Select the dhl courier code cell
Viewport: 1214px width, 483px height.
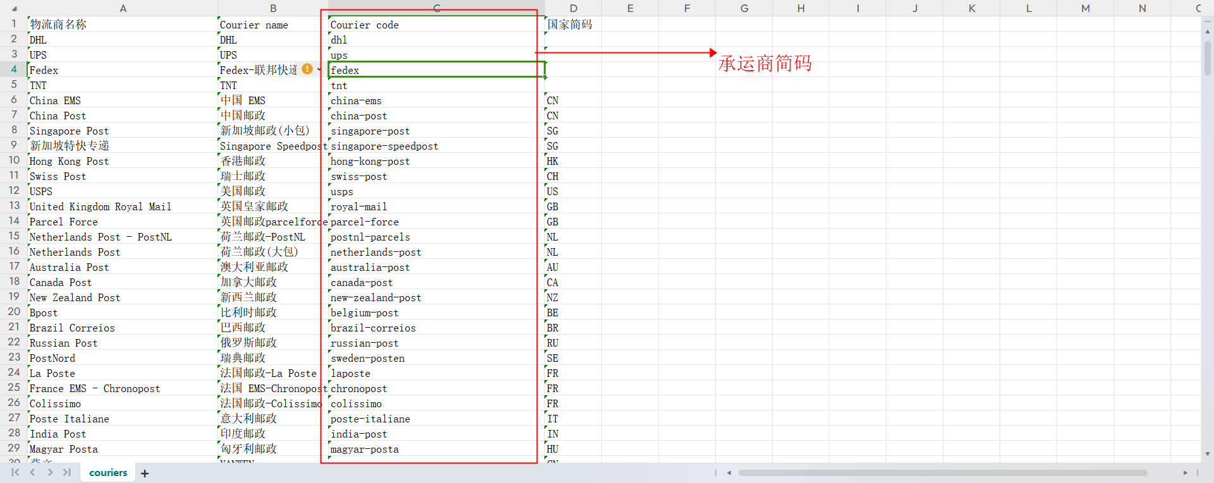[x=436, y=39]
